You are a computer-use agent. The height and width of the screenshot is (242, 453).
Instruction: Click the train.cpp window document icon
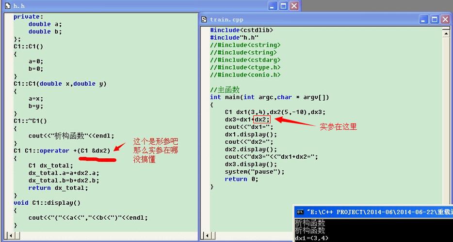point(204,20)
